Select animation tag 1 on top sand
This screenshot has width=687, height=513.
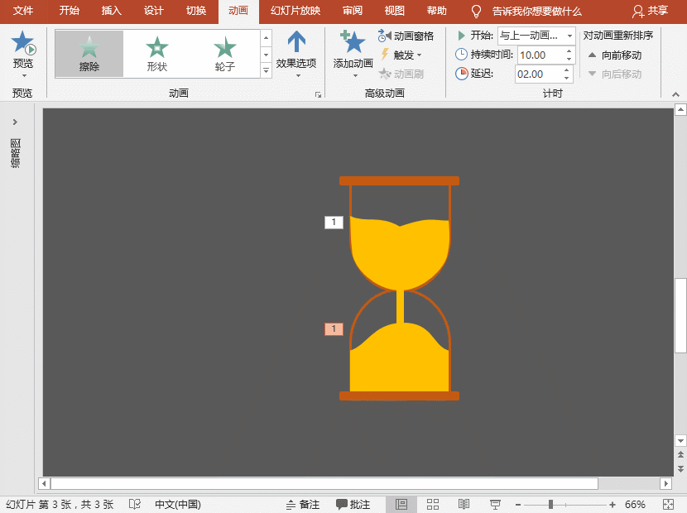coord(334,222)
